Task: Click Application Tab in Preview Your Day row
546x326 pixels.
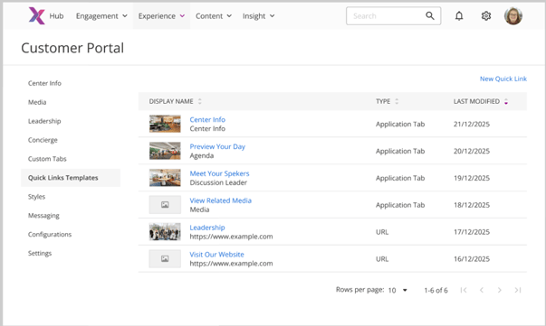Action: coord(400,151)
